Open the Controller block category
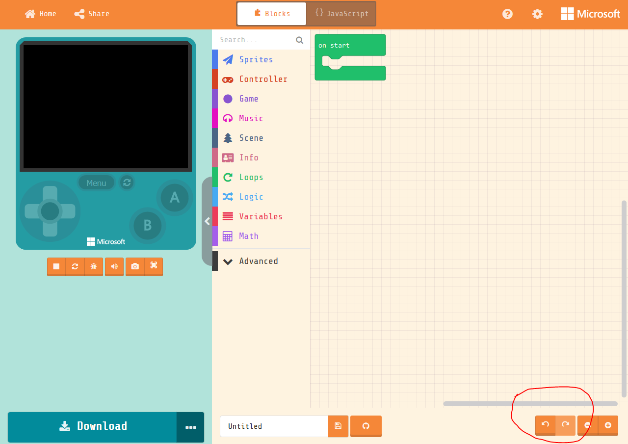628x444 pixels. pos(261,79)
